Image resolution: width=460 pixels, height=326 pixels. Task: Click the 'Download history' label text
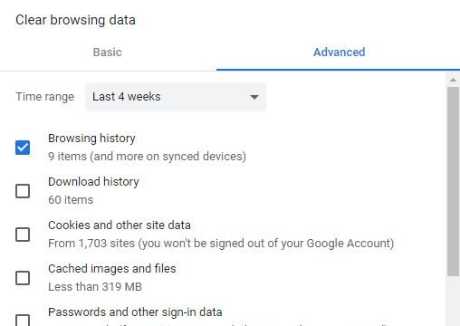93,182
